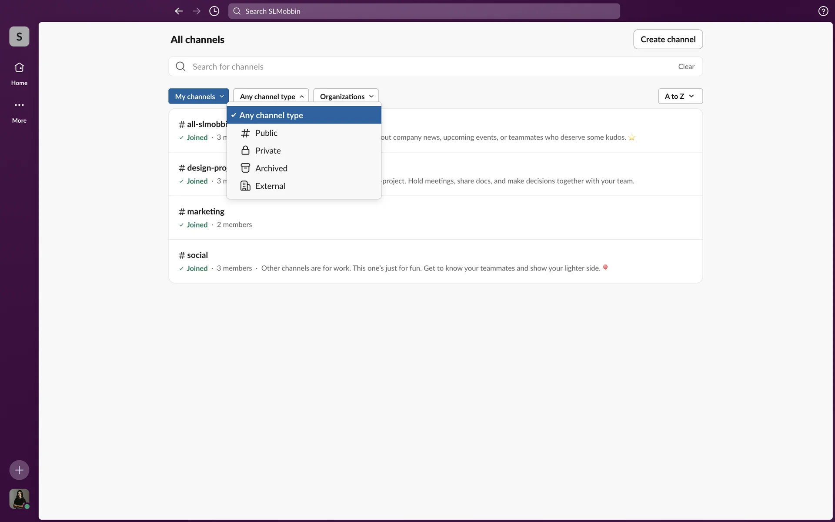Switch to the SLMobbin workspace icon
The image size is (835, 522).
19,37
